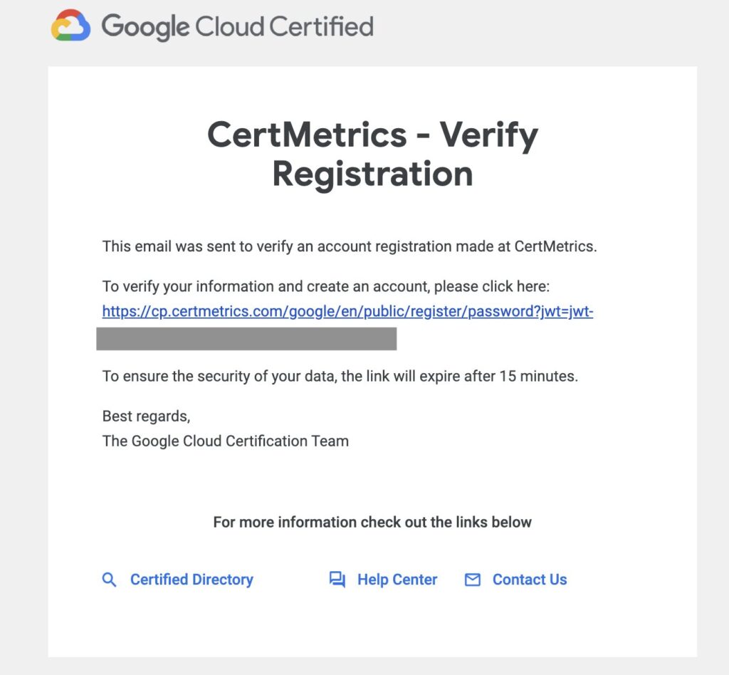This screenshot has width=729, height=675.
Task: Click the CertMetrics - Verify Registration heading
Action: pos(372,154)
